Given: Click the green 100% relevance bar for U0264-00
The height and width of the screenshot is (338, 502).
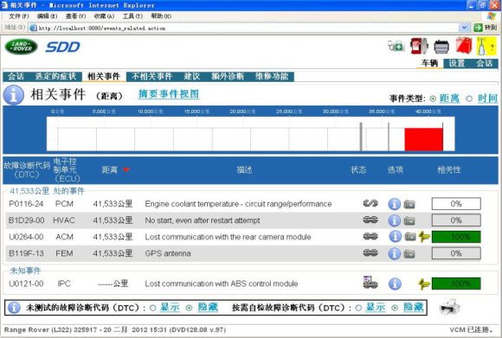Looking at the screenshot, I should point(456,237).
